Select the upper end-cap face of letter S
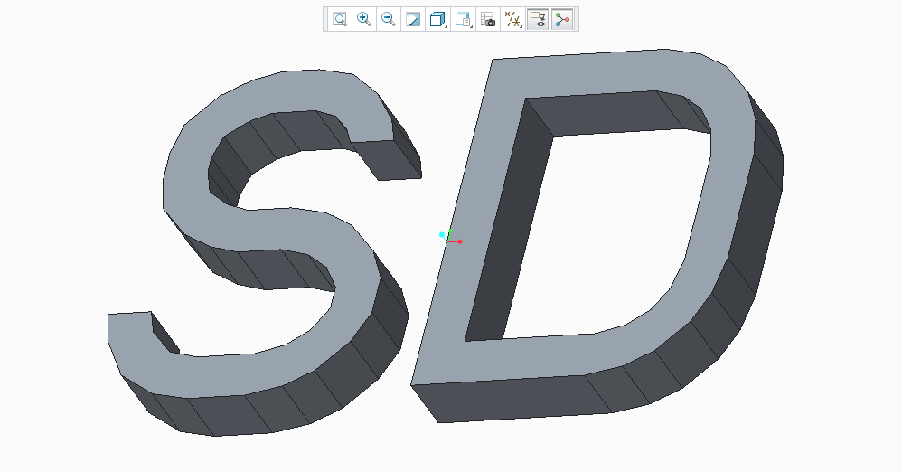Image resolution: width=902 pixels, height=472 pixels. pos(390,159)
